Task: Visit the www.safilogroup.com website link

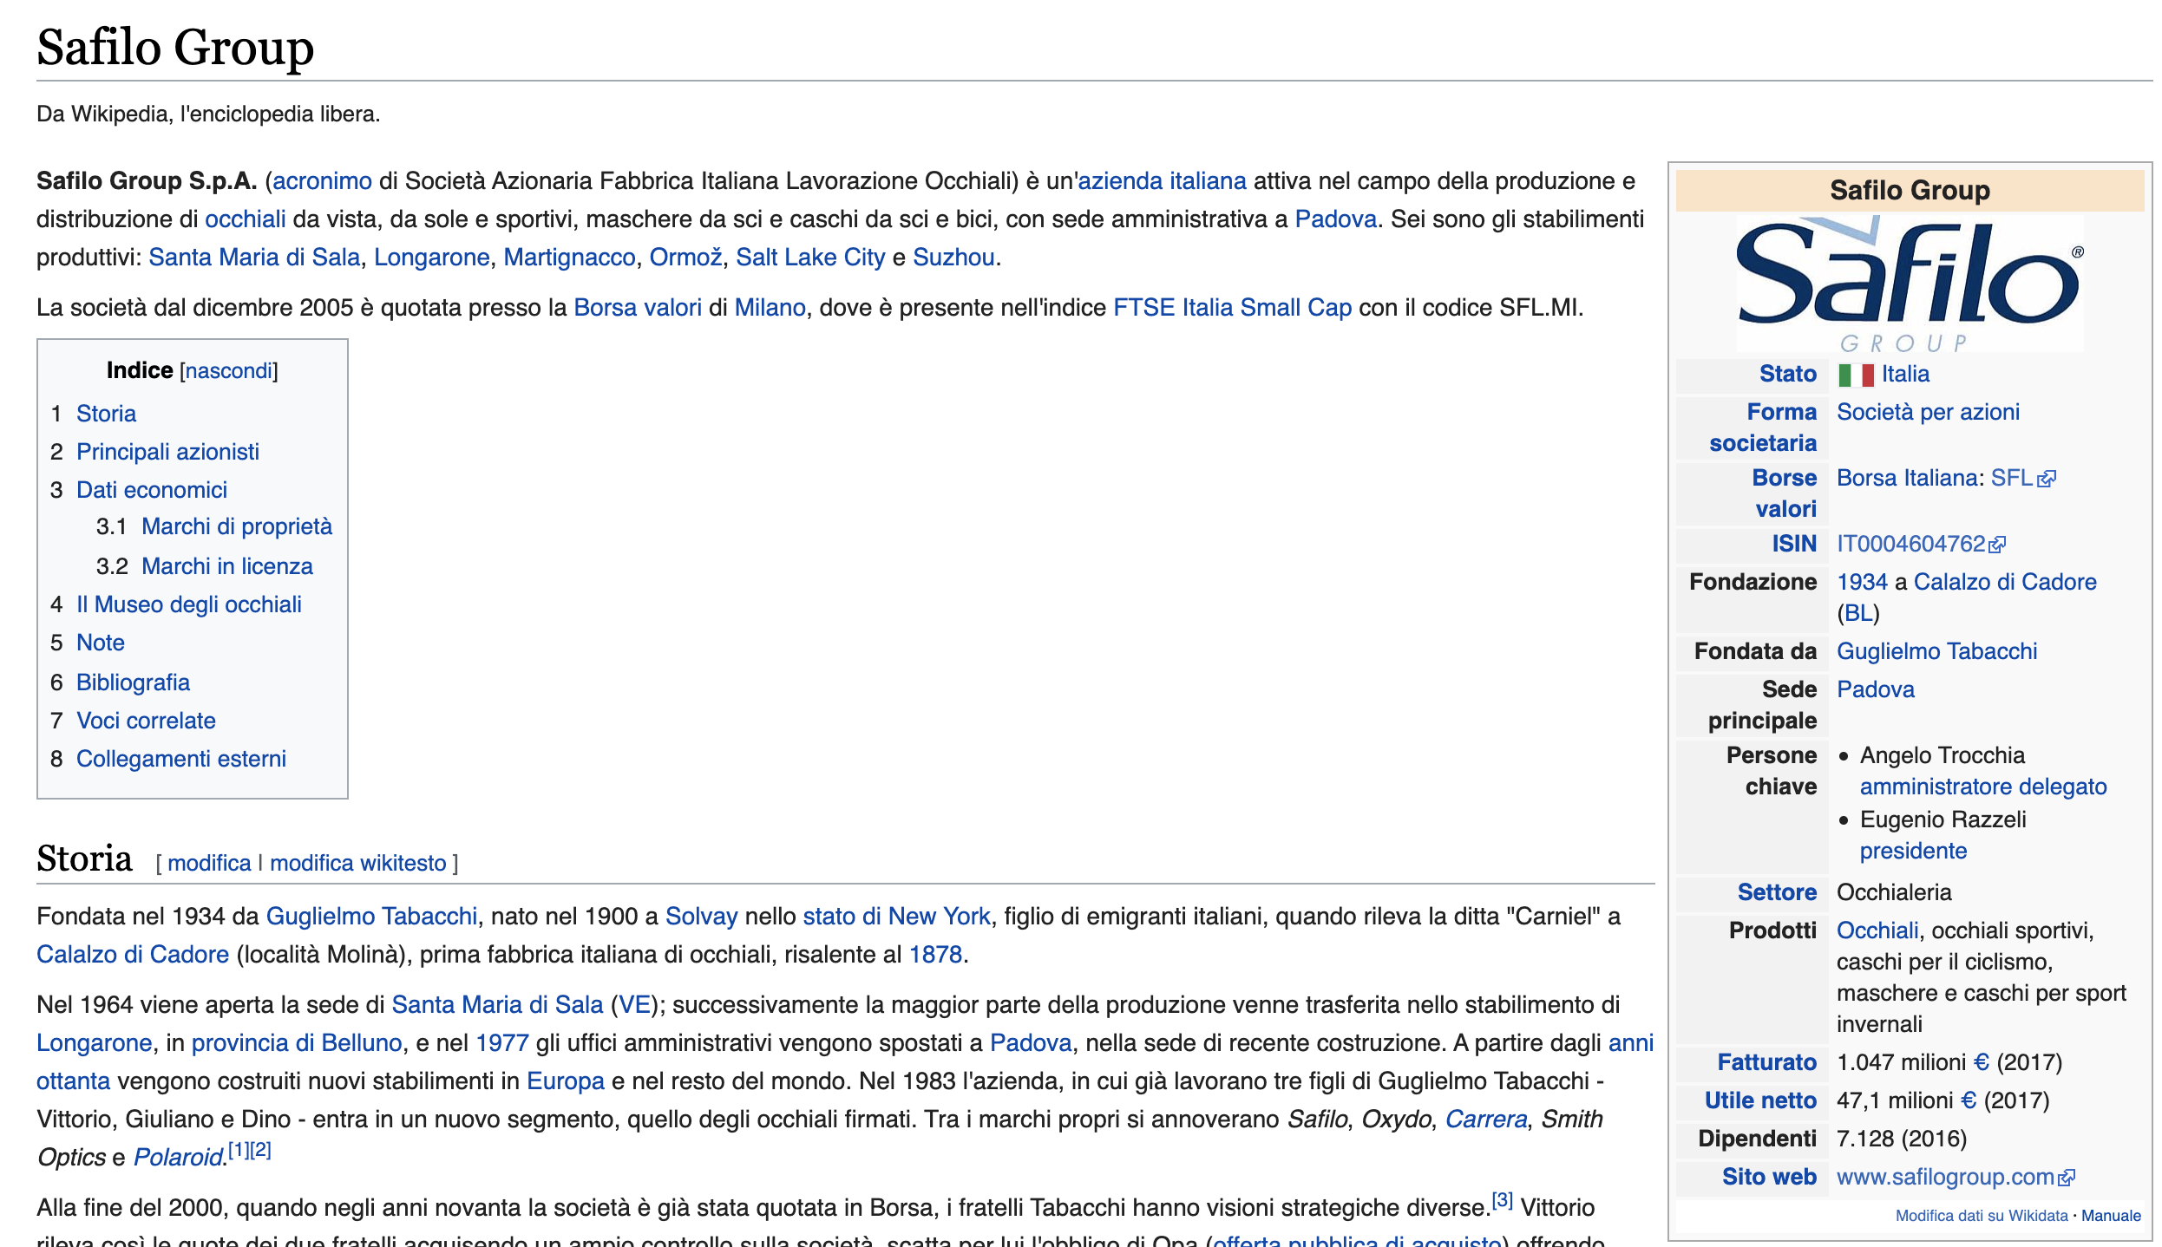Action: point(1956,1177)
